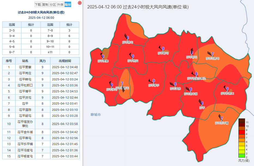This screenshot has height=166, width=254.
Task: Click the 茌平肖庄 wind station marker
Action: point(133,58)
